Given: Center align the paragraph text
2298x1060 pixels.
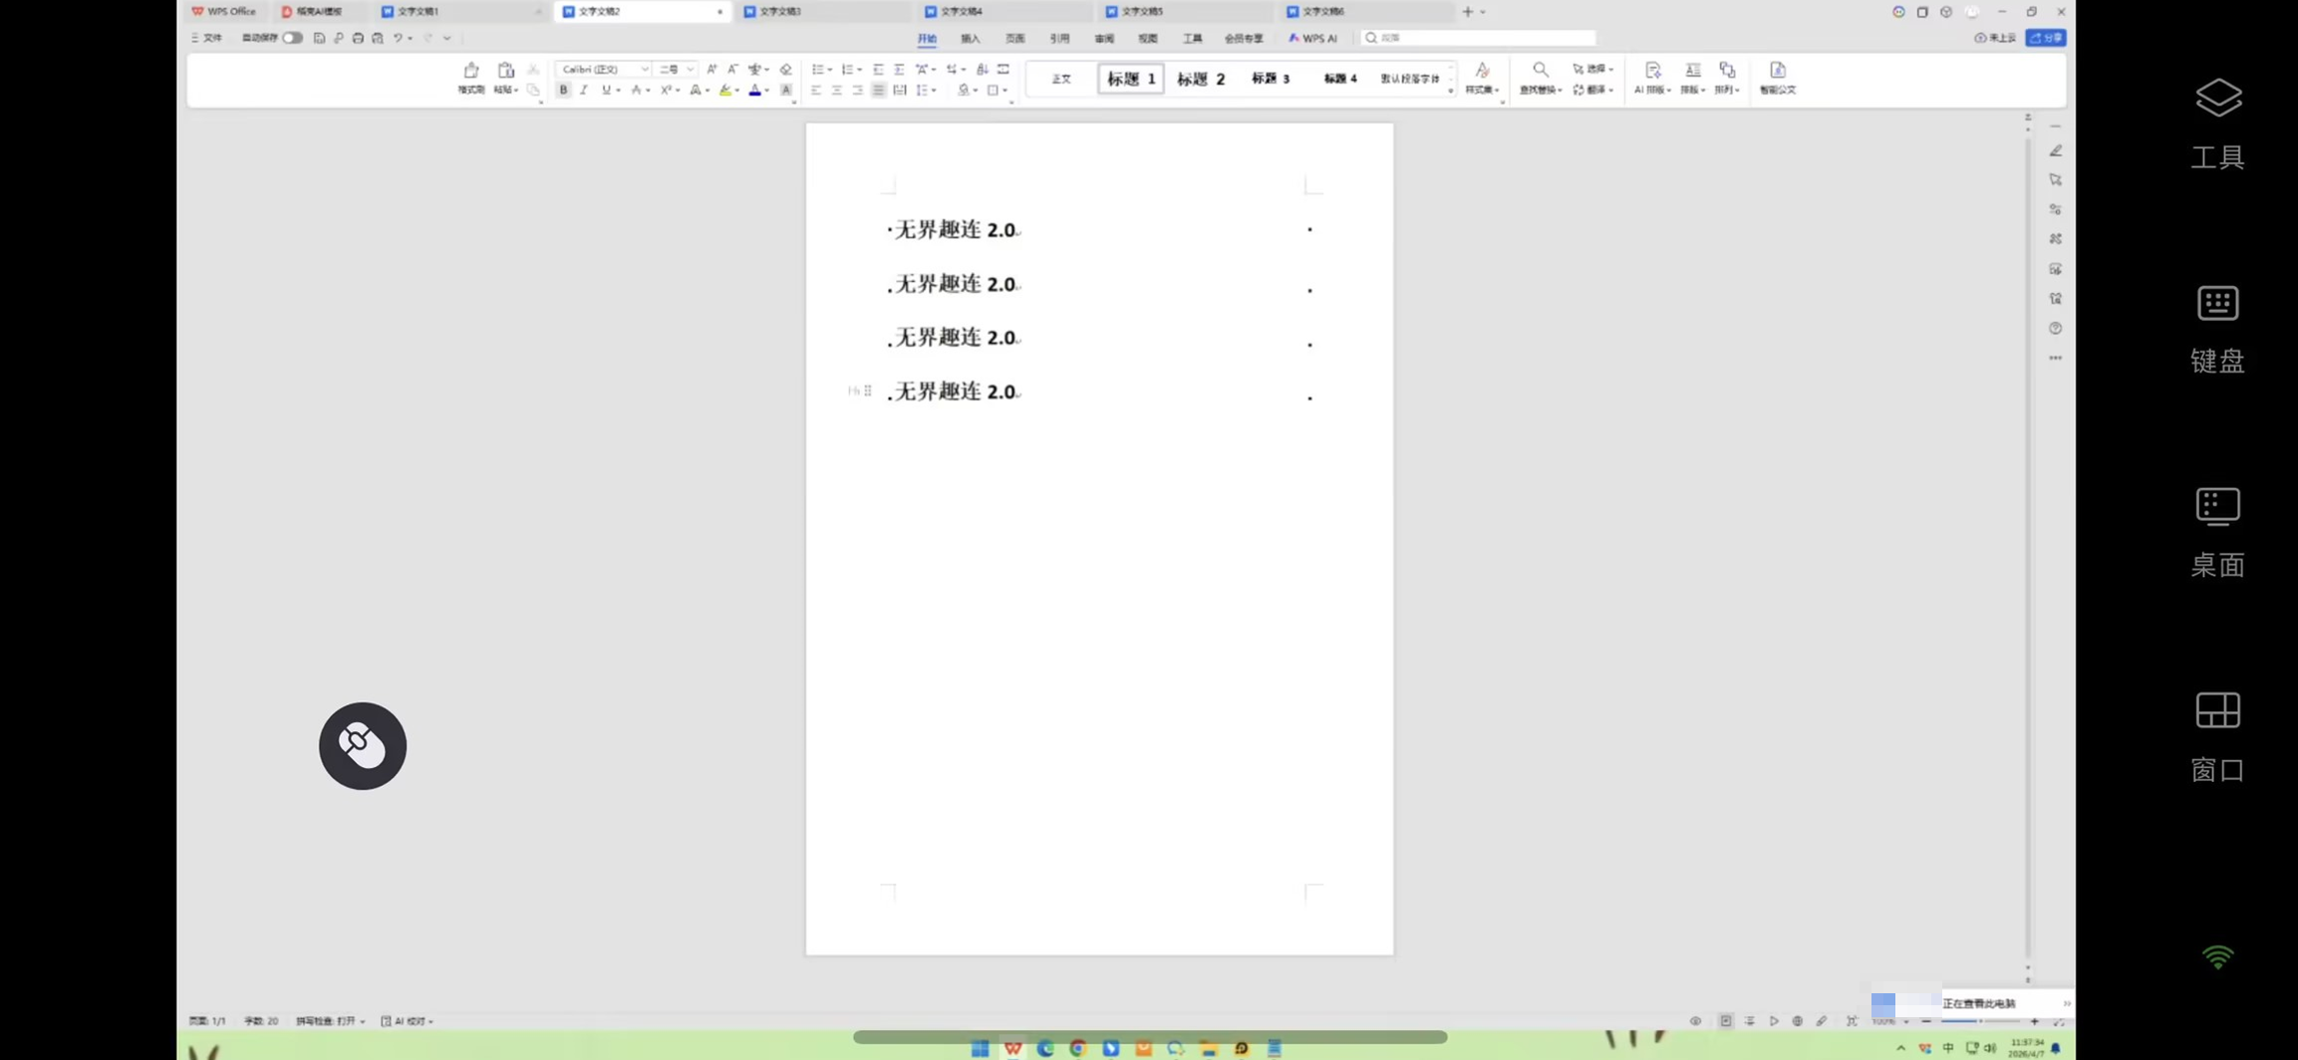Looking at the screenshot, I should tap(836, 90).
